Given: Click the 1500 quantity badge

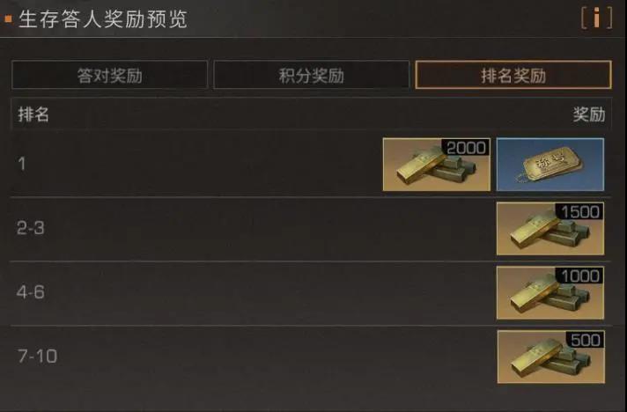Looking at the screenshot, I should pyautogui.click(x=579, y=211).
